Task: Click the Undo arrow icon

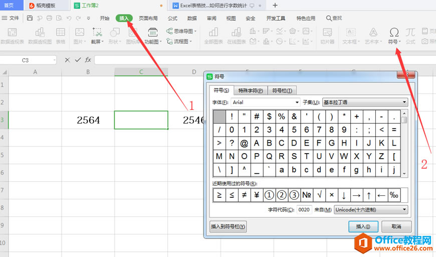Action: pos(69,18)
